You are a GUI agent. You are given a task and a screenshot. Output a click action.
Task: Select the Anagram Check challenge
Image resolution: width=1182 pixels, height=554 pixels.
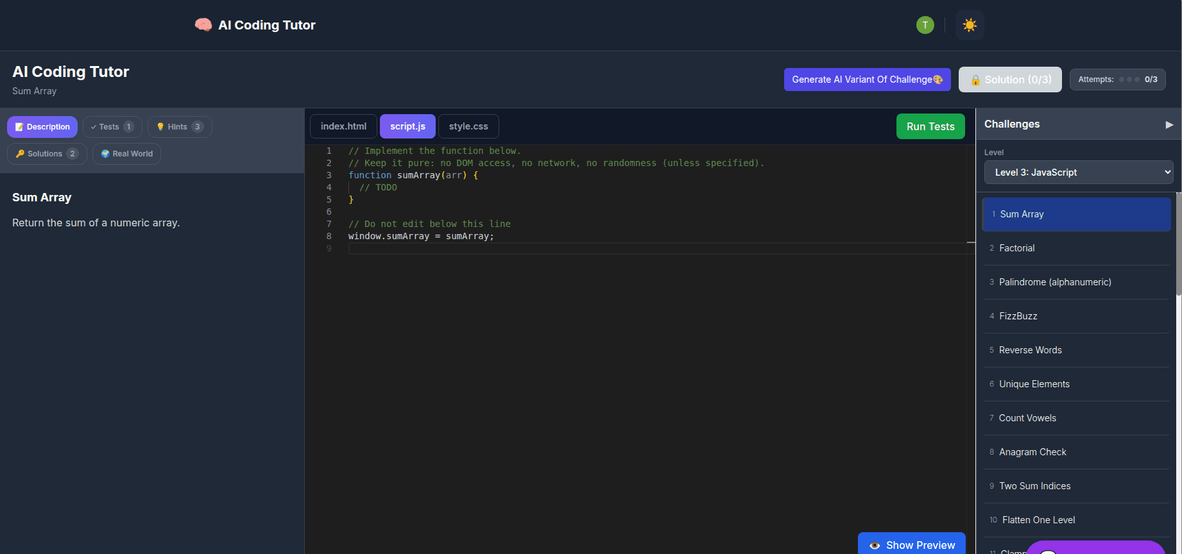pos(1077,452)
